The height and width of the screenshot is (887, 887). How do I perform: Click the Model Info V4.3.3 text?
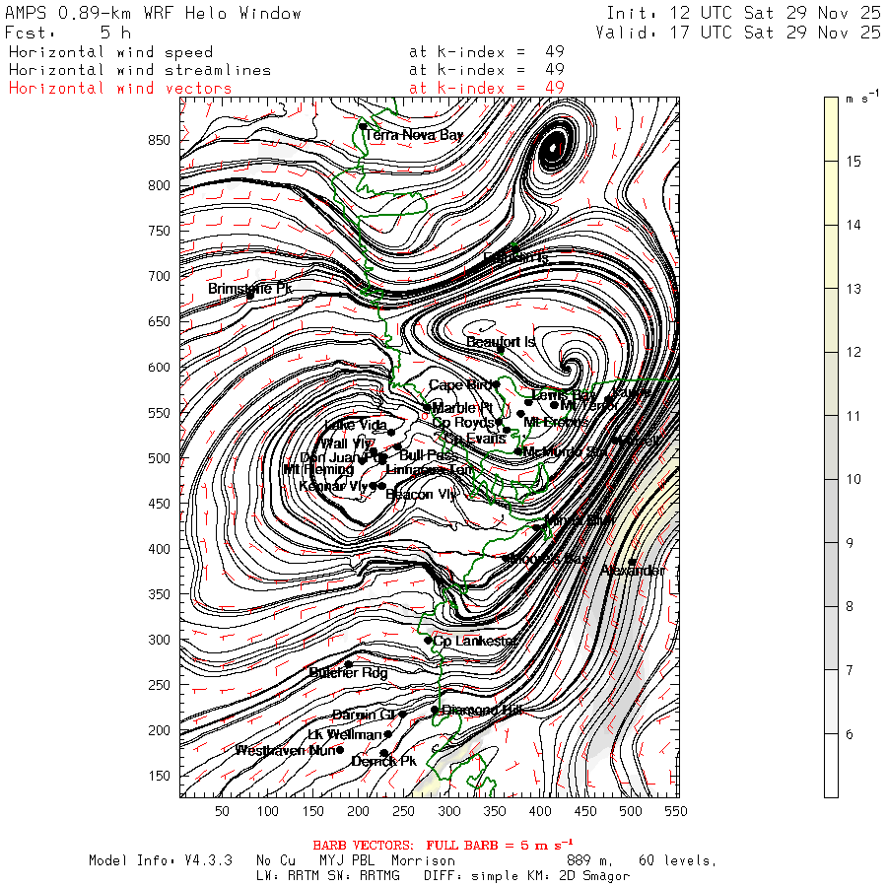click(161, 860)
